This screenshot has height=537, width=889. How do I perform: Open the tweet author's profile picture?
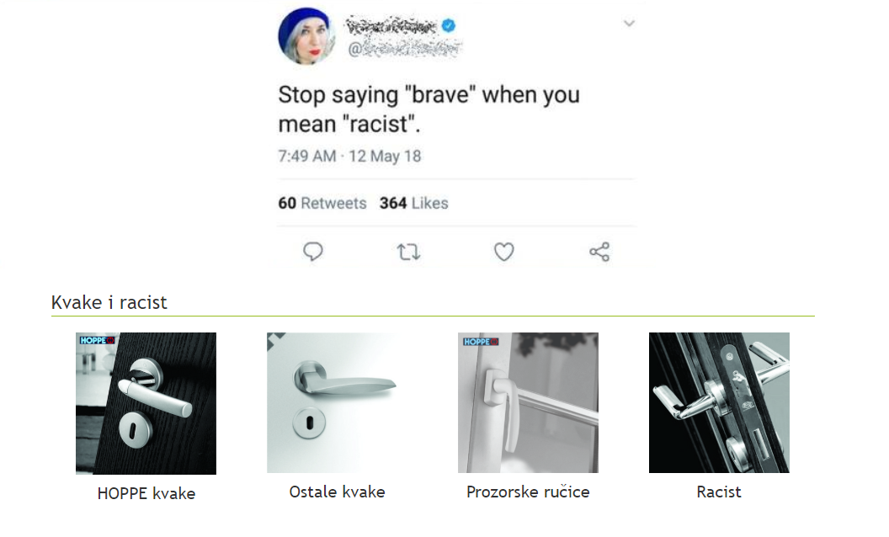coord(306,37)
